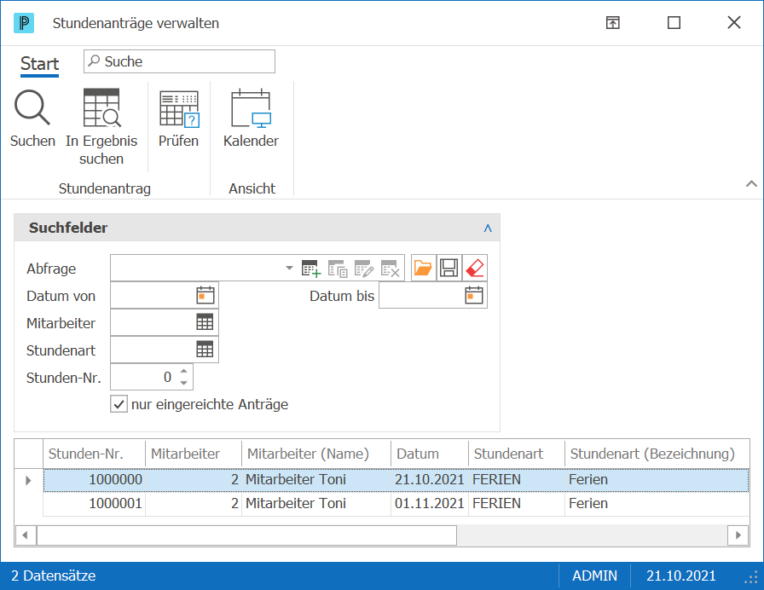
Task: Open Datum bis calendar picker
Action: pos(473,295)
